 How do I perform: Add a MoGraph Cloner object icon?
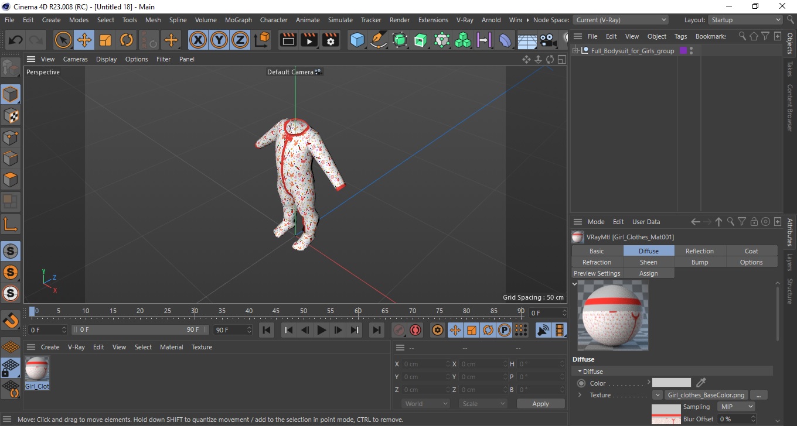point(463,40)
